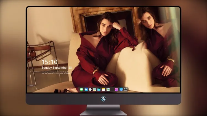Click the small quote text under date
Viewport: 207px width, 116px height.
tap(56, 73)
